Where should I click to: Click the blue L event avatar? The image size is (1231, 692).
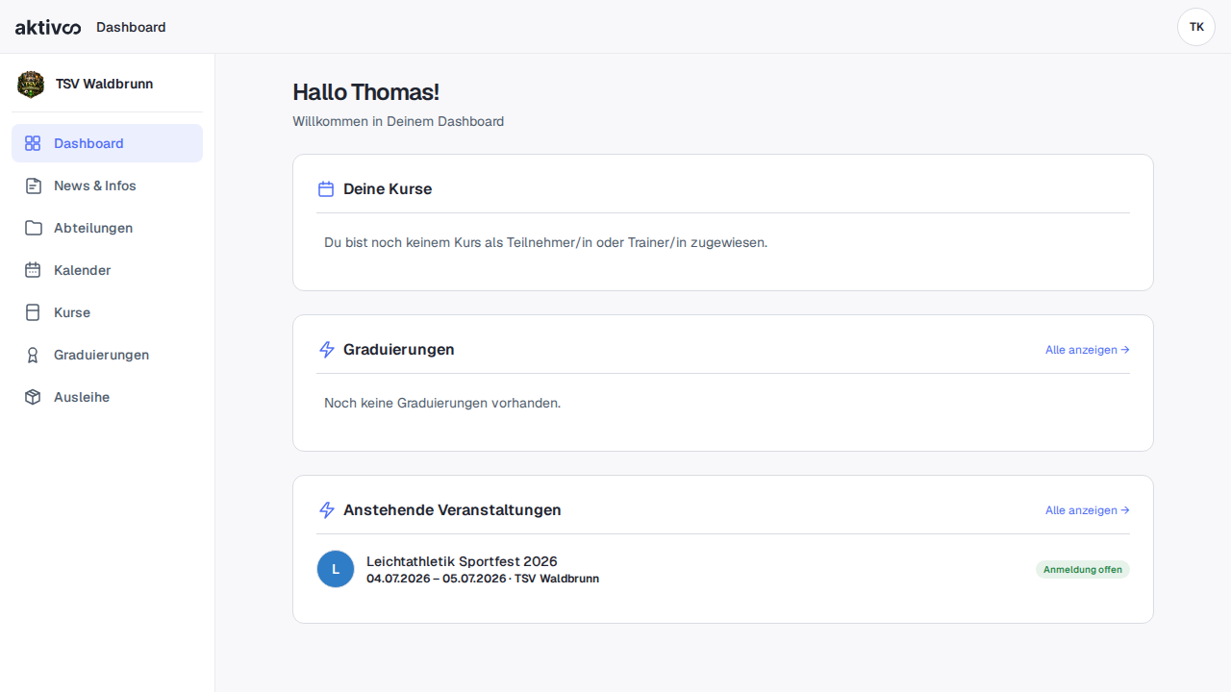336,569
